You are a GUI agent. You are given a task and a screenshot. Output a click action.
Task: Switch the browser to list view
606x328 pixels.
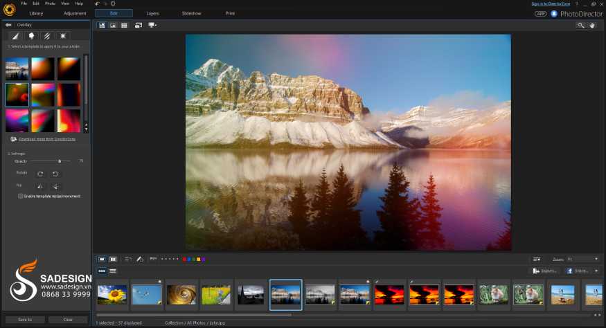[x=113, y=271]
